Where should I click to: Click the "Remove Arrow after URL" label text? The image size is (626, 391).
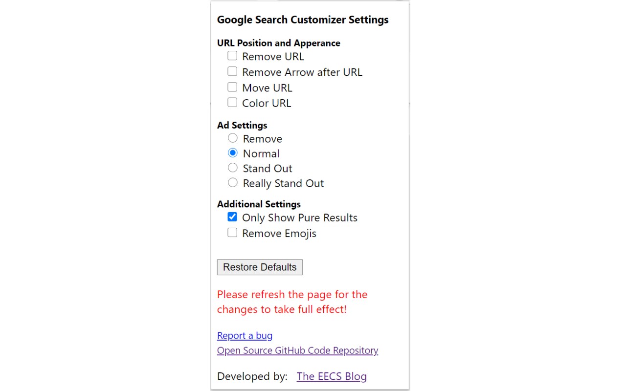click(302, 72)
